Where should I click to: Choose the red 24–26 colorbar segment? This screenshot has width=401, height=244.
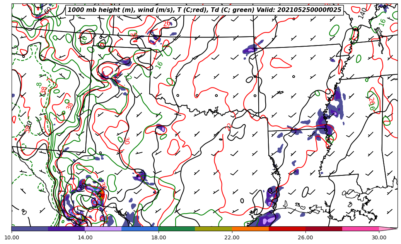287,229
